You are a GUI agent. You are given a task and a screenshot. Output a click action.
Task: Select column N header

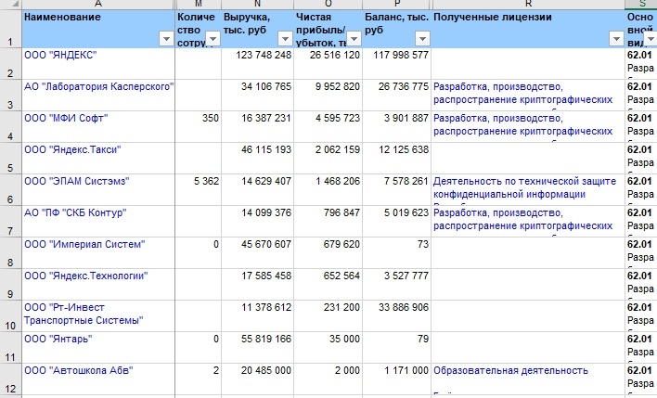click(x=257, y=5)
